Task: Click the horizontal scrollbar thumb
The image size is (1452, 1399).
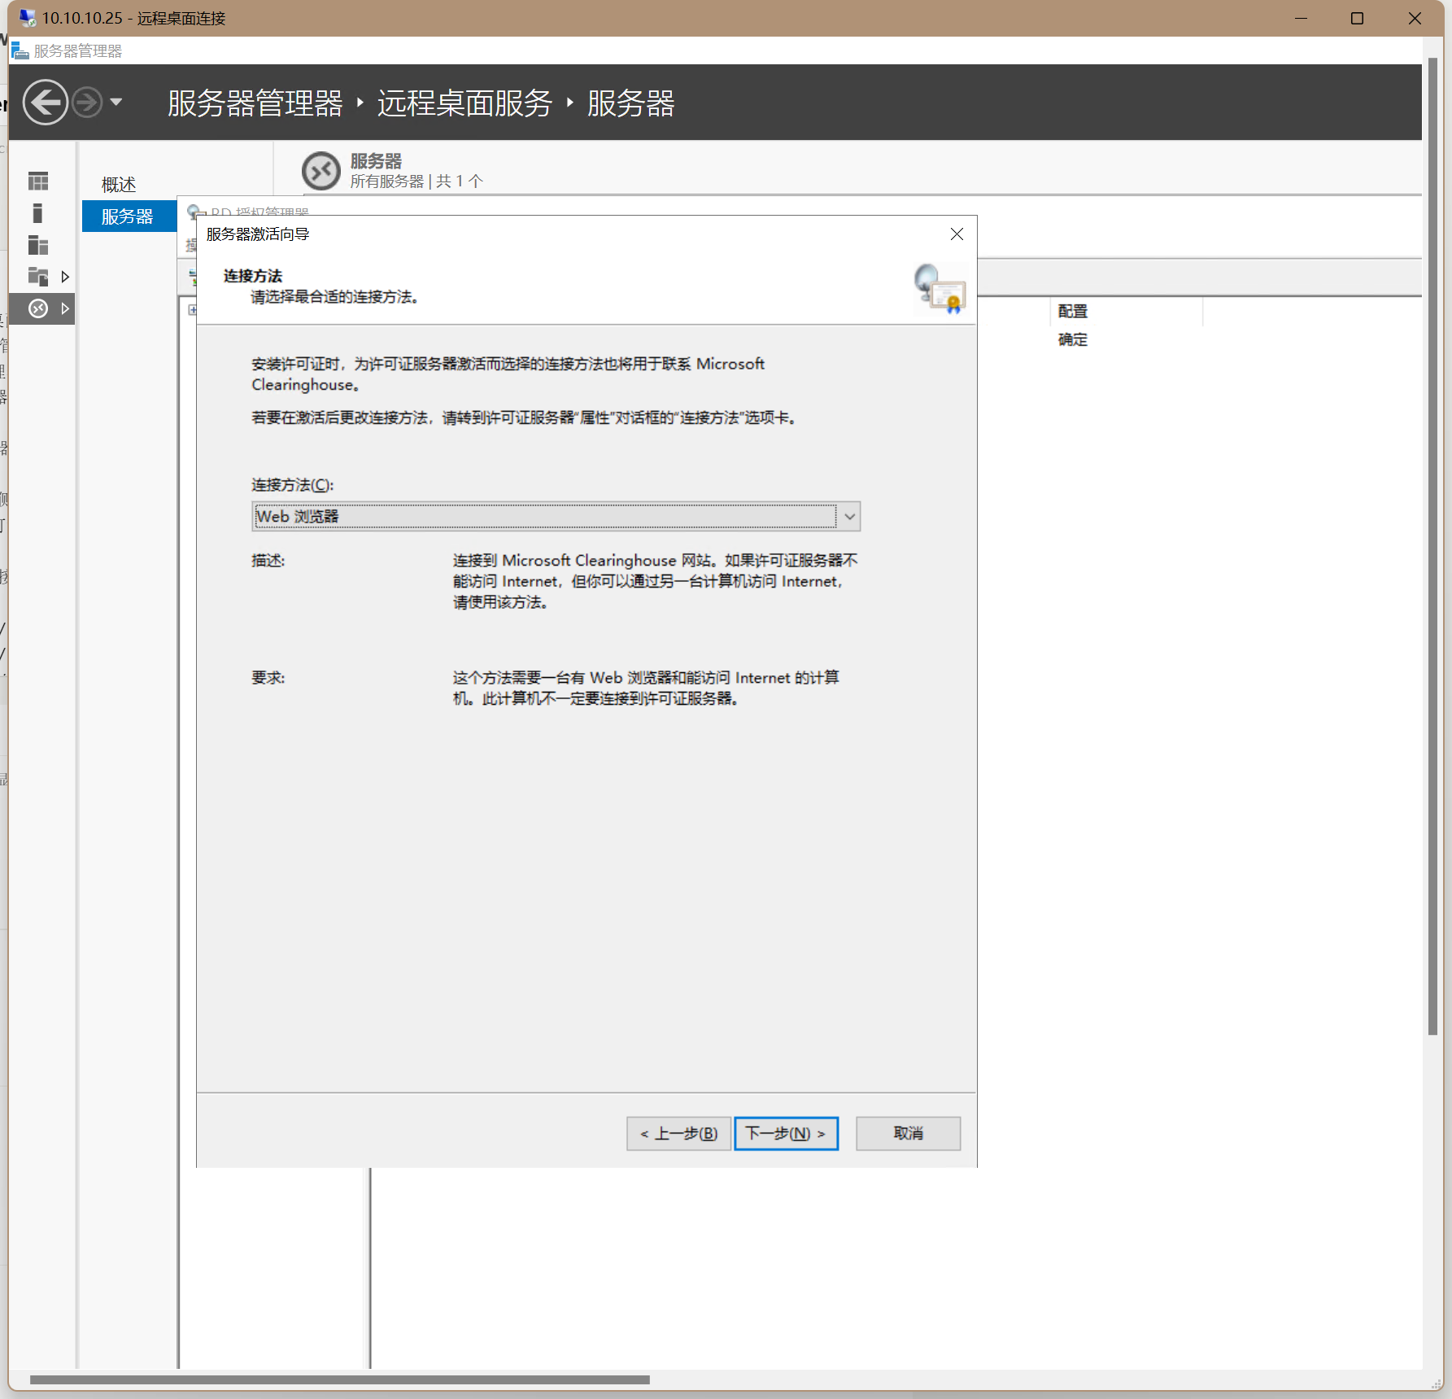Action: [x=340, y=1379]
